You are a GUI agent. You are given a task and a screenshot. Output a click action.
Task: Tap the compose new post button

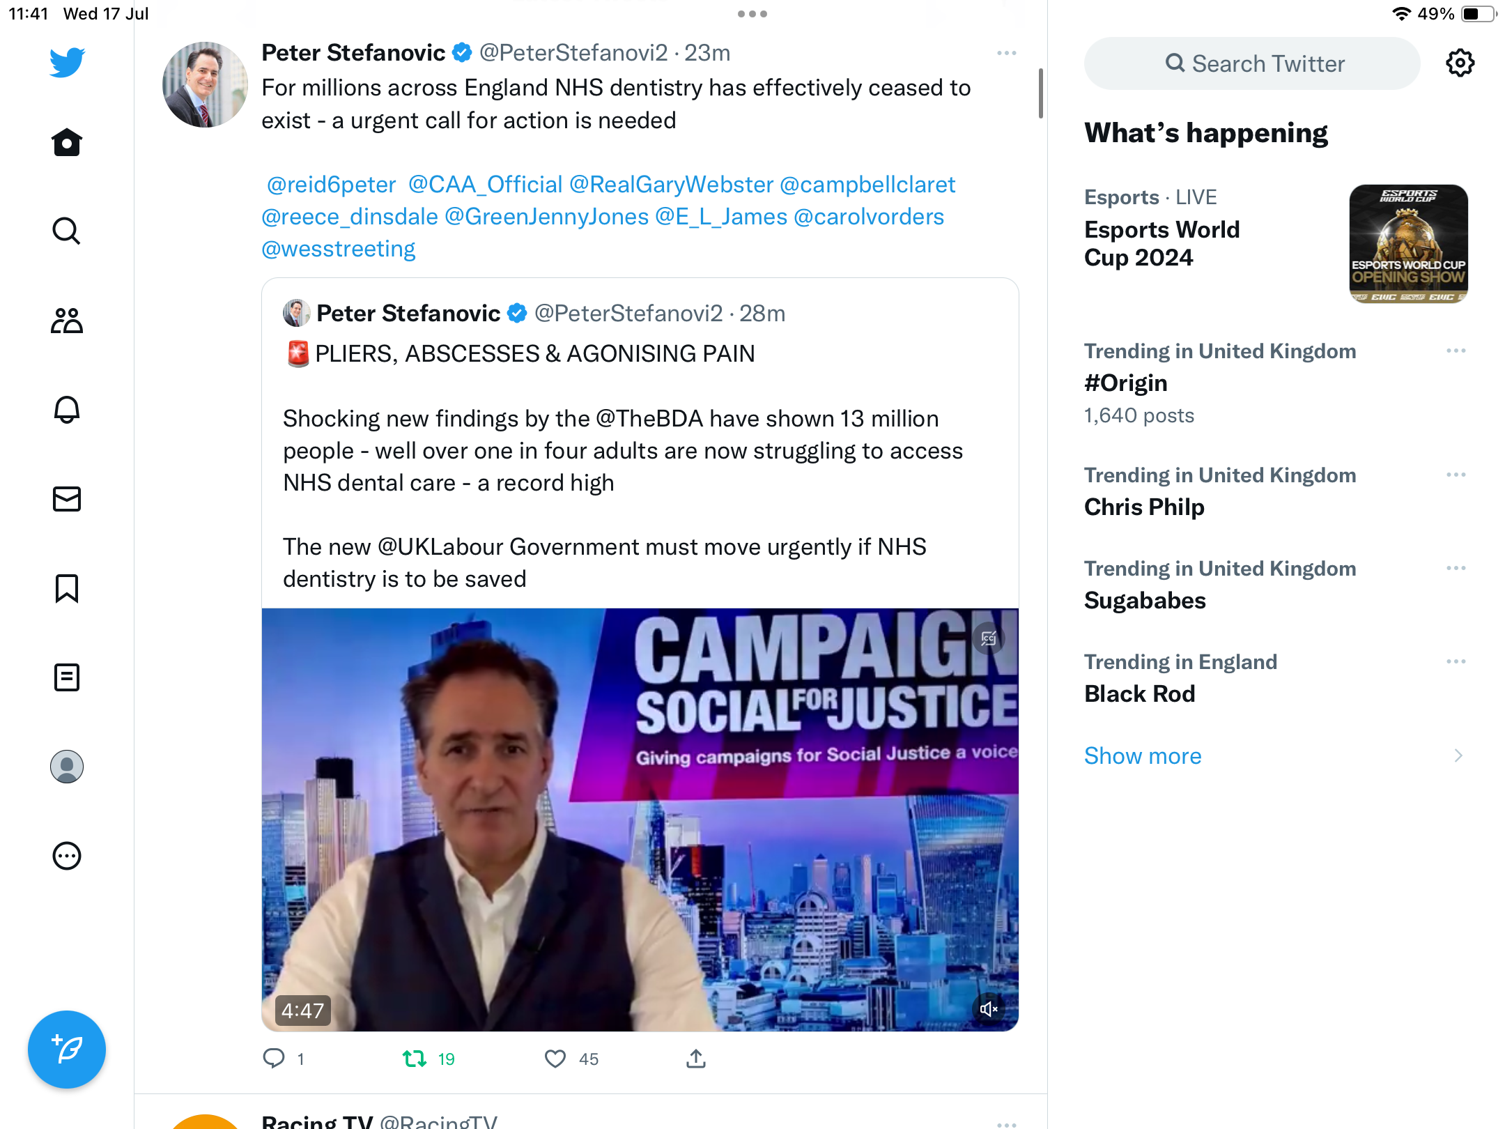click(x=67, y=1050)
